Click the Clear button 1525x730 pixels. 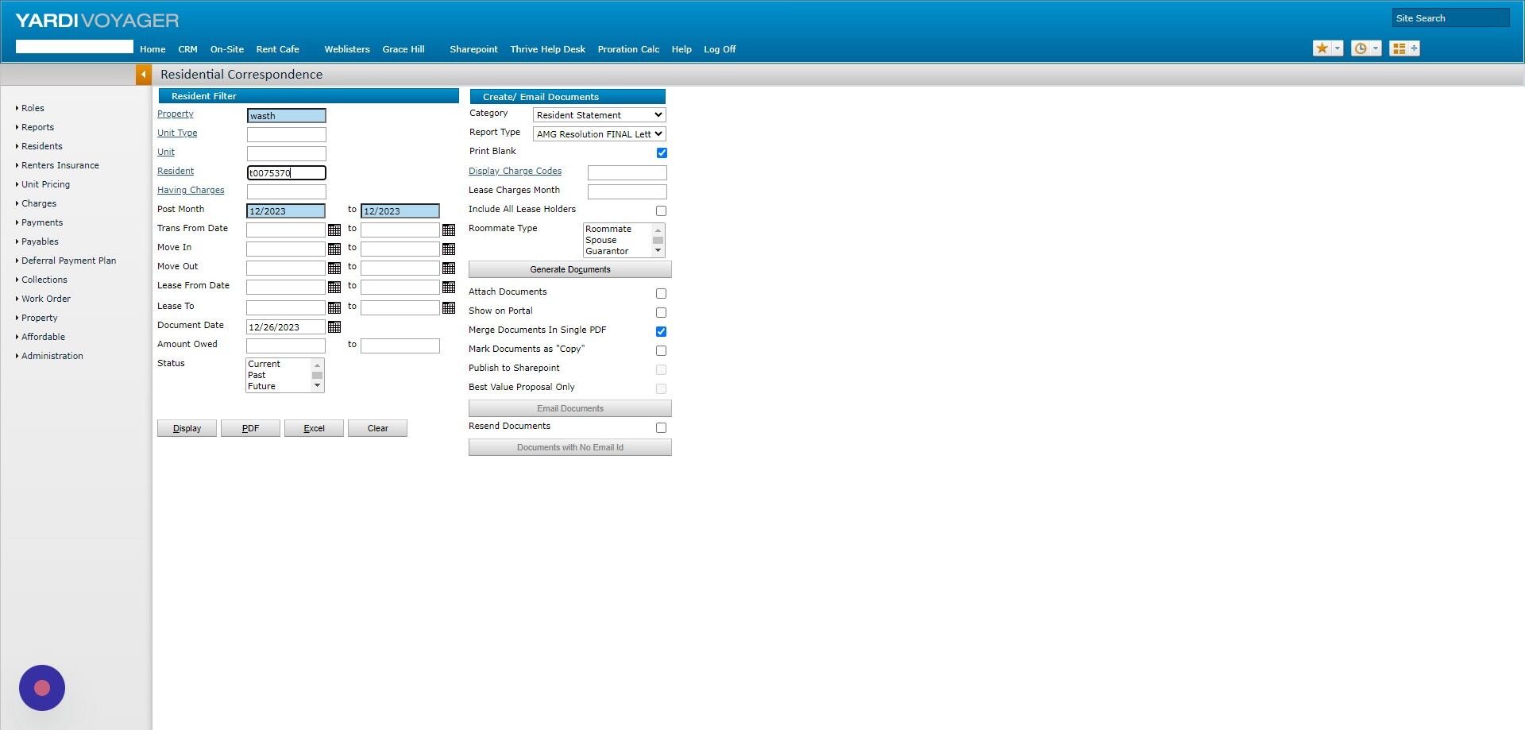(x=377, y=428)
